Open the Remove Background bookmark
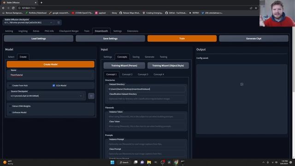This screenshot has width=295, height=166. [12, 13]
